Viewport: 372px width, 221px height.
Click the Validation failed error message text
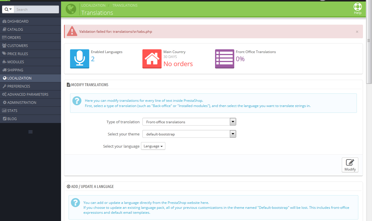(x=116, y=32)
